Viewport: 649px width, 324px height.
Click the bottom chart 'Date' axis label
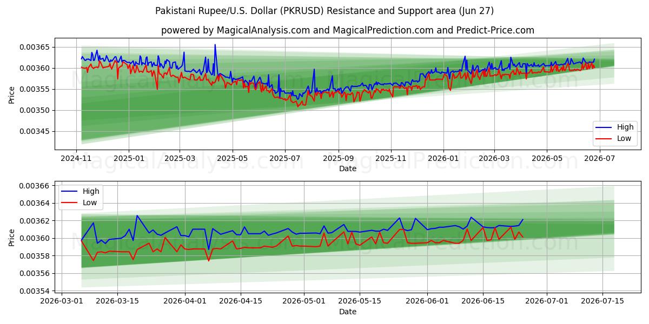click(x=348, y=312)
